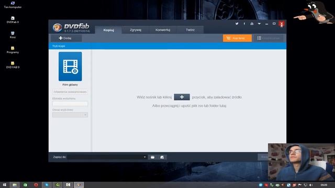Switch to the Kopiuj tab
Screen dimensions: 335x188
108,30
